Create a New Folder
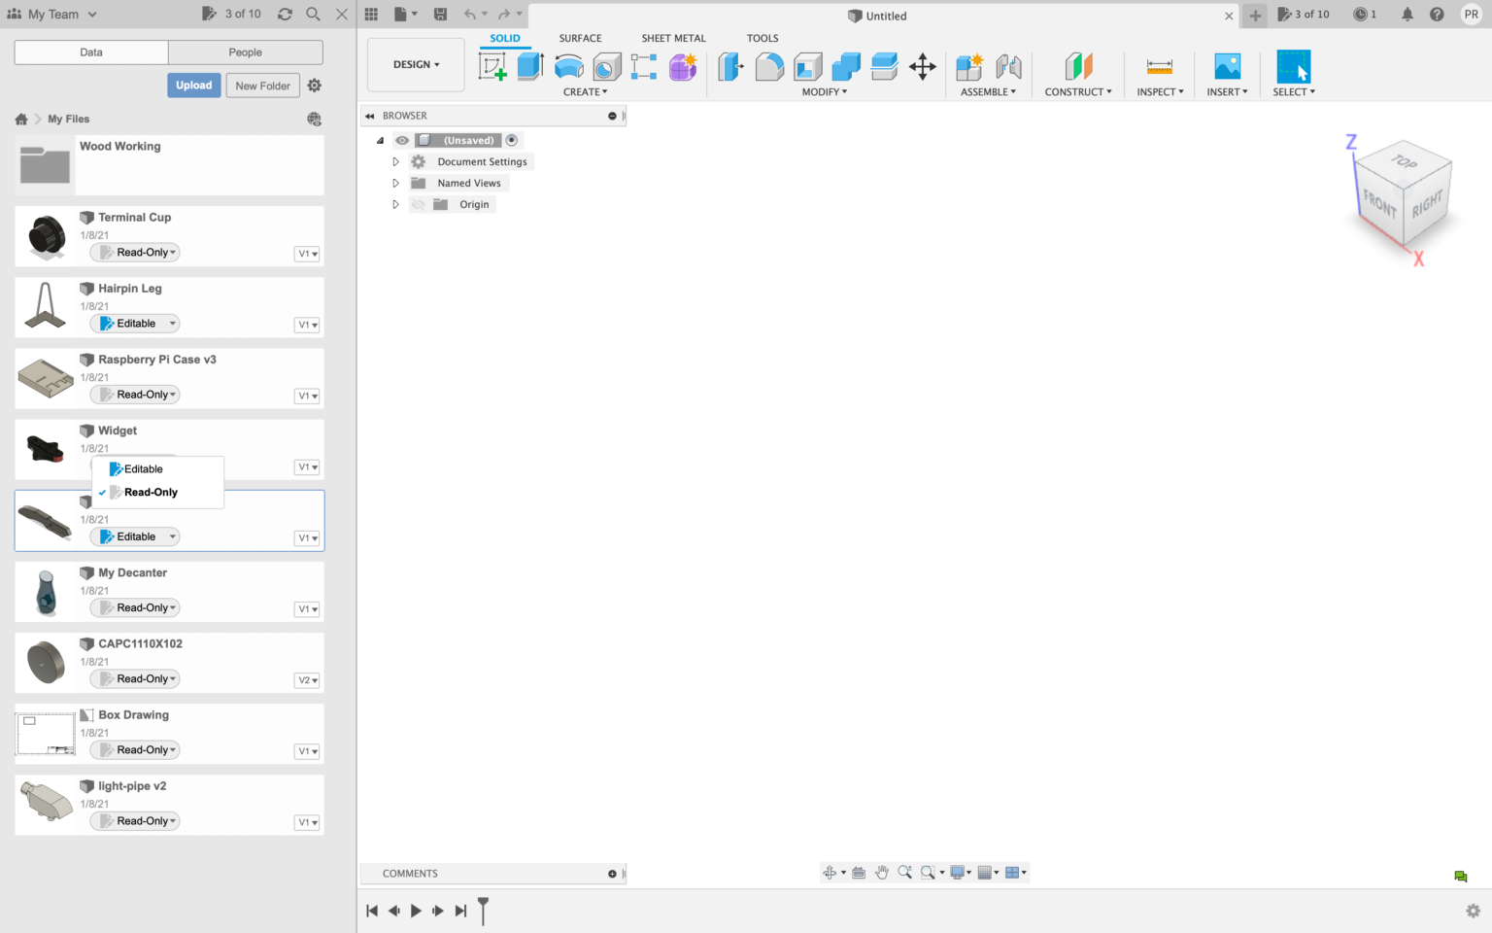Screen dimensions: 1492x933 (x=262, y=85)
